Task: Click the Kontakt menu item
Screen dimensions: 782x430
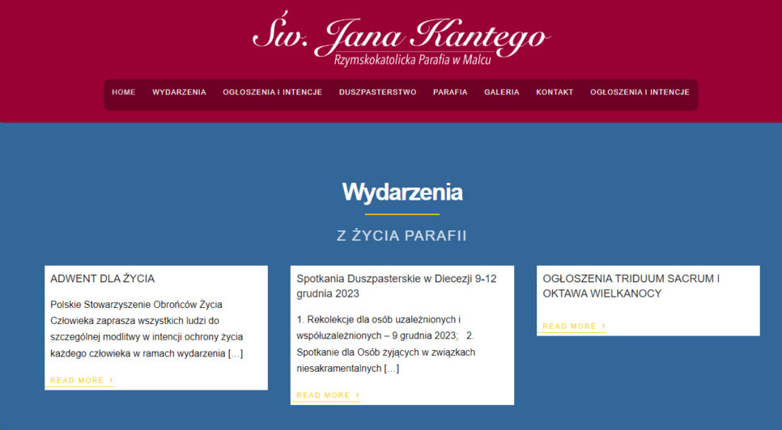Action: 554,92
